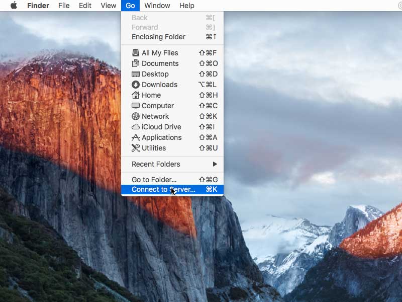Open the Help menu

pos(186,6)
